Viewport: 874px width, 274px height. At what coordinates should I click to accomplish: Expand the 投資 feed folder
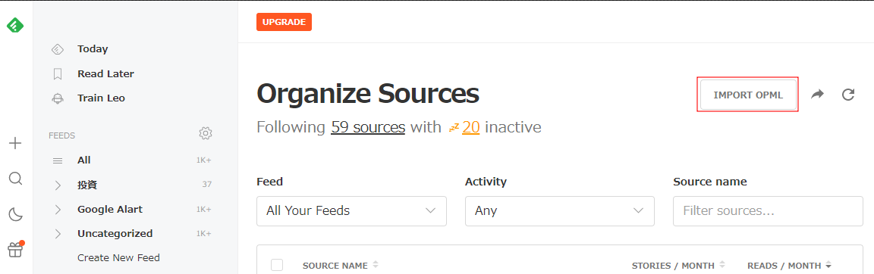pos(58,185)
